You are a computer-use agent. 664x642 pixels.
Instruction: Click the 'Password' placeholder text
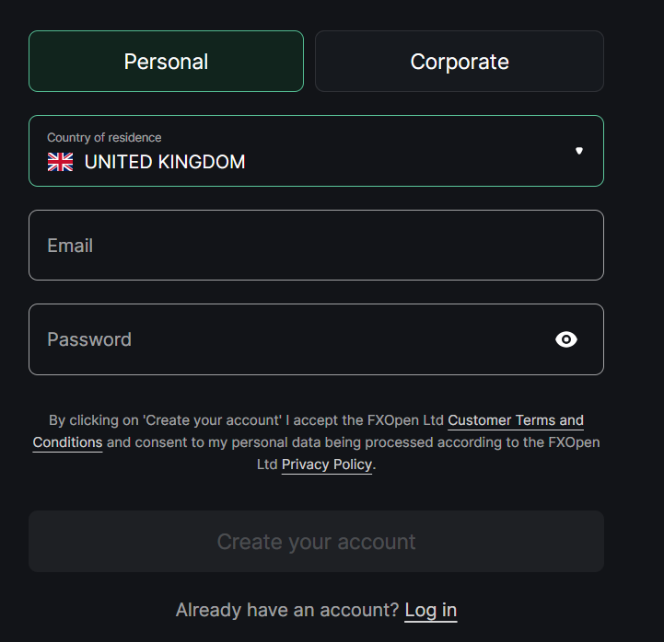click(x=89, y=339)
